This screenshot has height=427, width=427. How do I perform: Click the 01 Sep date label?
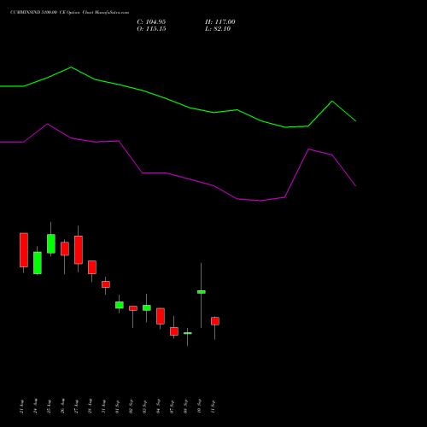(118, 407)
